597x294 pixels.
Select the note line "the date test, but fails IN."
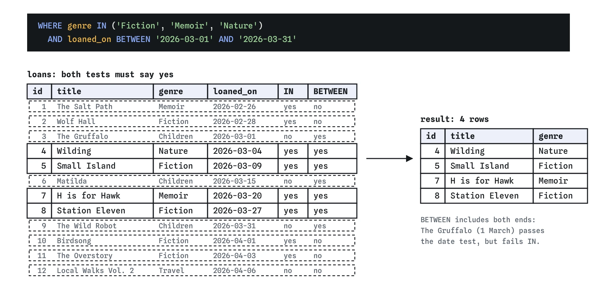pyautogui.click(x=480, y=241)
